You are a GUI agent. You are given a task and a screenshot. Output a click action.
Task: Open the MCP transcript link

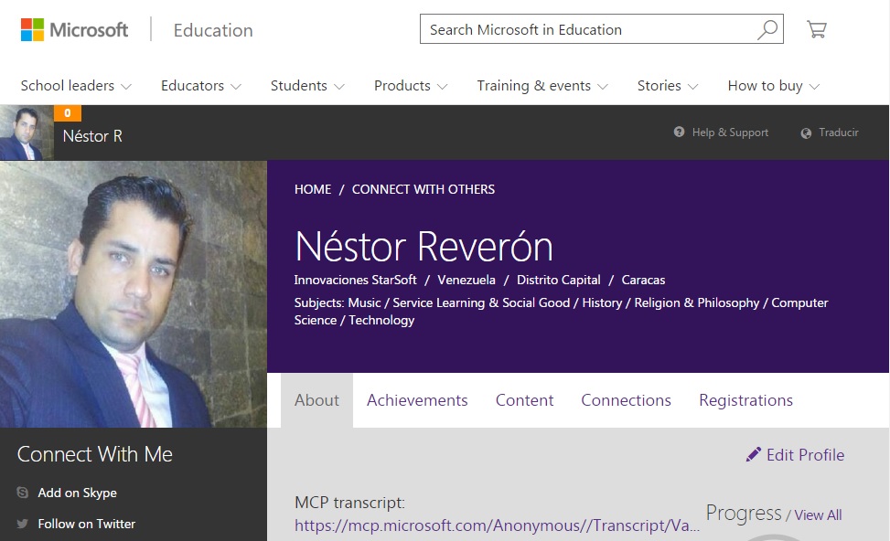point(497,525)
